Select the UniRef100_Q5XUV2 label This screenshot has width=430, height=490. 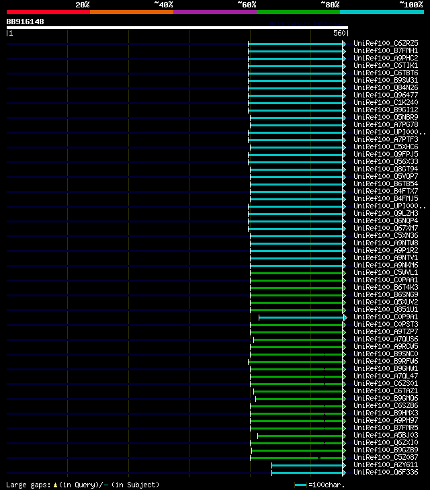click(x=386, y=302)
